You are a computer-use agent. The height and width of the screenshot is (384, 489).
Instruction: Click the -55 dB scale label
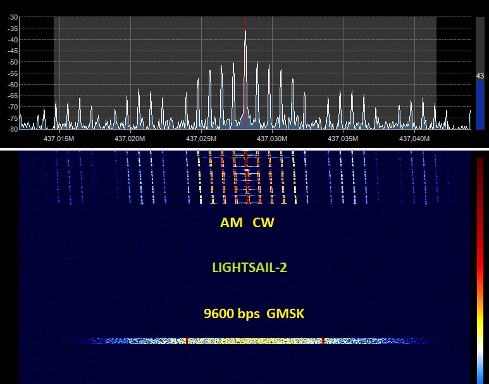pyautogui.click(x=13, y=73)
